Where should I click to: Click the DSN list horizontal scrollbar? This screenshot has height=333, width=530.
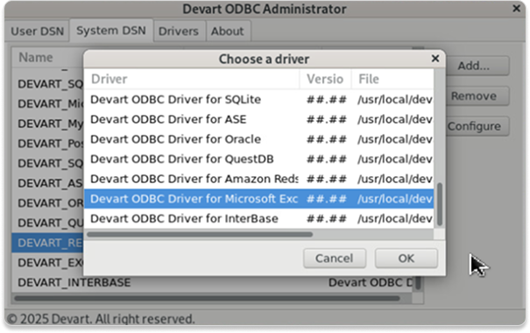[x=207, y=299]
